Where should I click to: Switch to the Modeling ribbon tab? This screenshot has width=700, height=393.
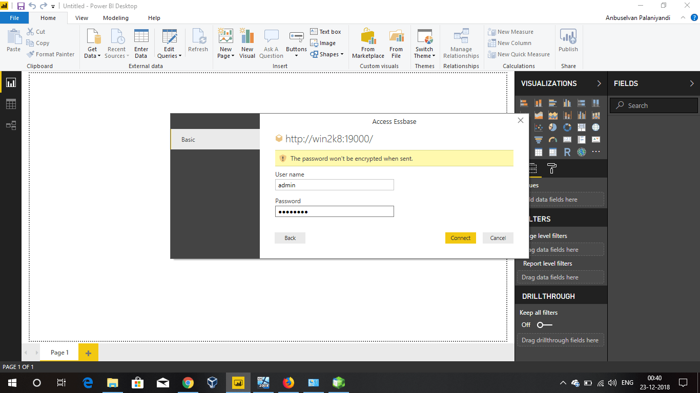(116, 18)
